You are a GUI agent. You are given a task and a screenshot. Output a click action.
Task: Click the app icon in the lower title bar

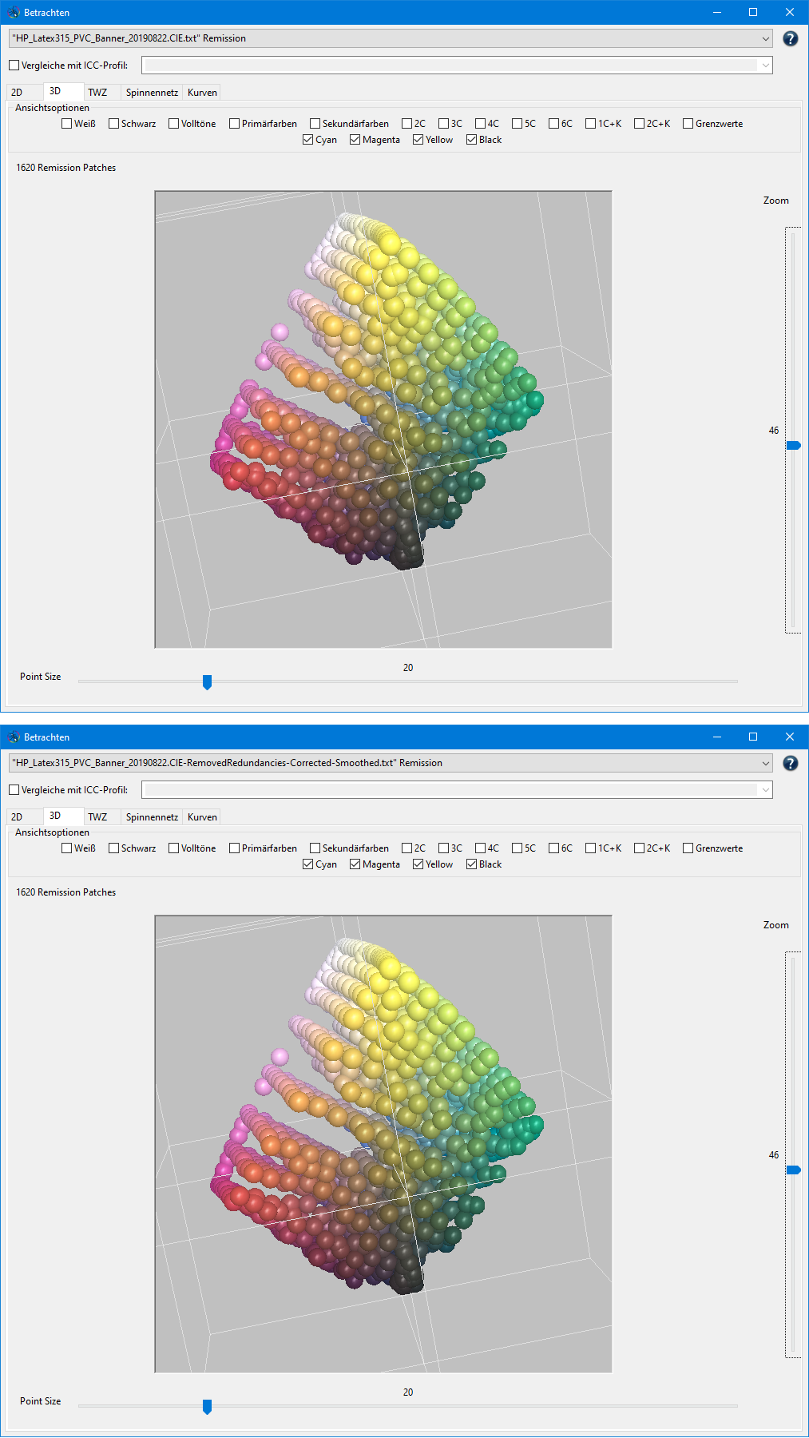tap(14, 737)
